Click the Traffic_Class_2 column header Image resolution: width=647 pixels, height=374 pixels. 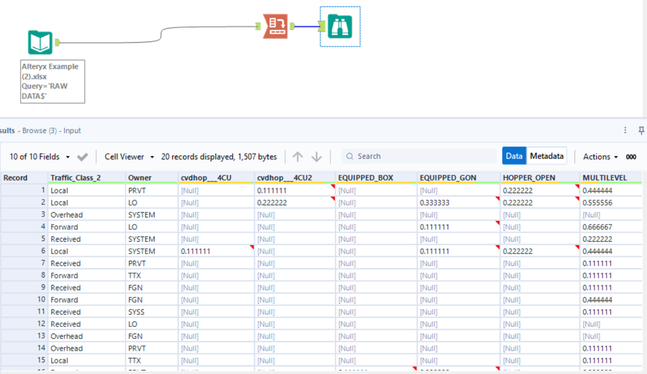coord(87,178)
